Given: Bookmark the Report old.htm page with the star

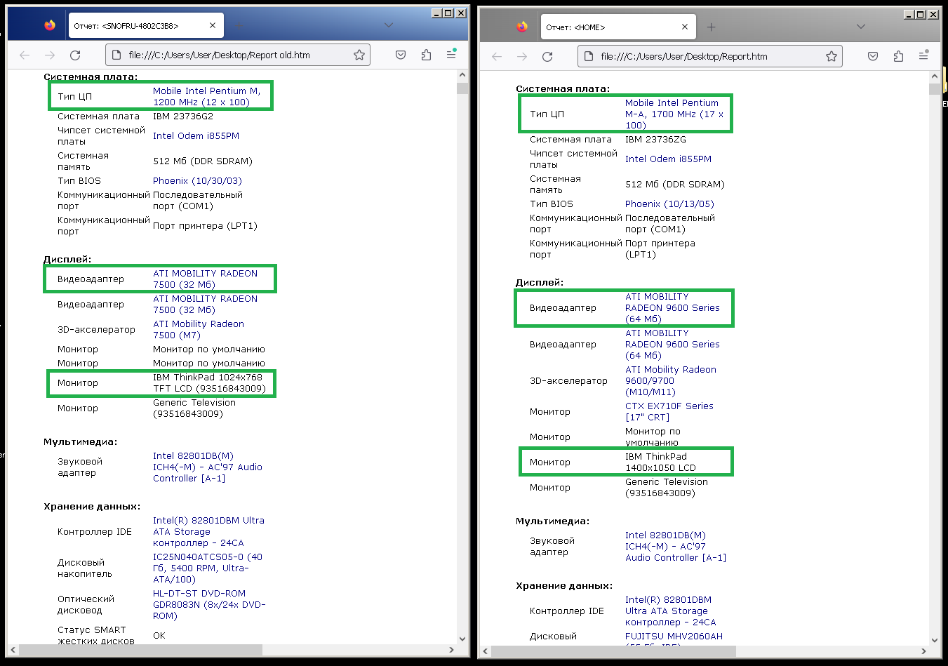Looking at the screenshot, I should point(359,55).
